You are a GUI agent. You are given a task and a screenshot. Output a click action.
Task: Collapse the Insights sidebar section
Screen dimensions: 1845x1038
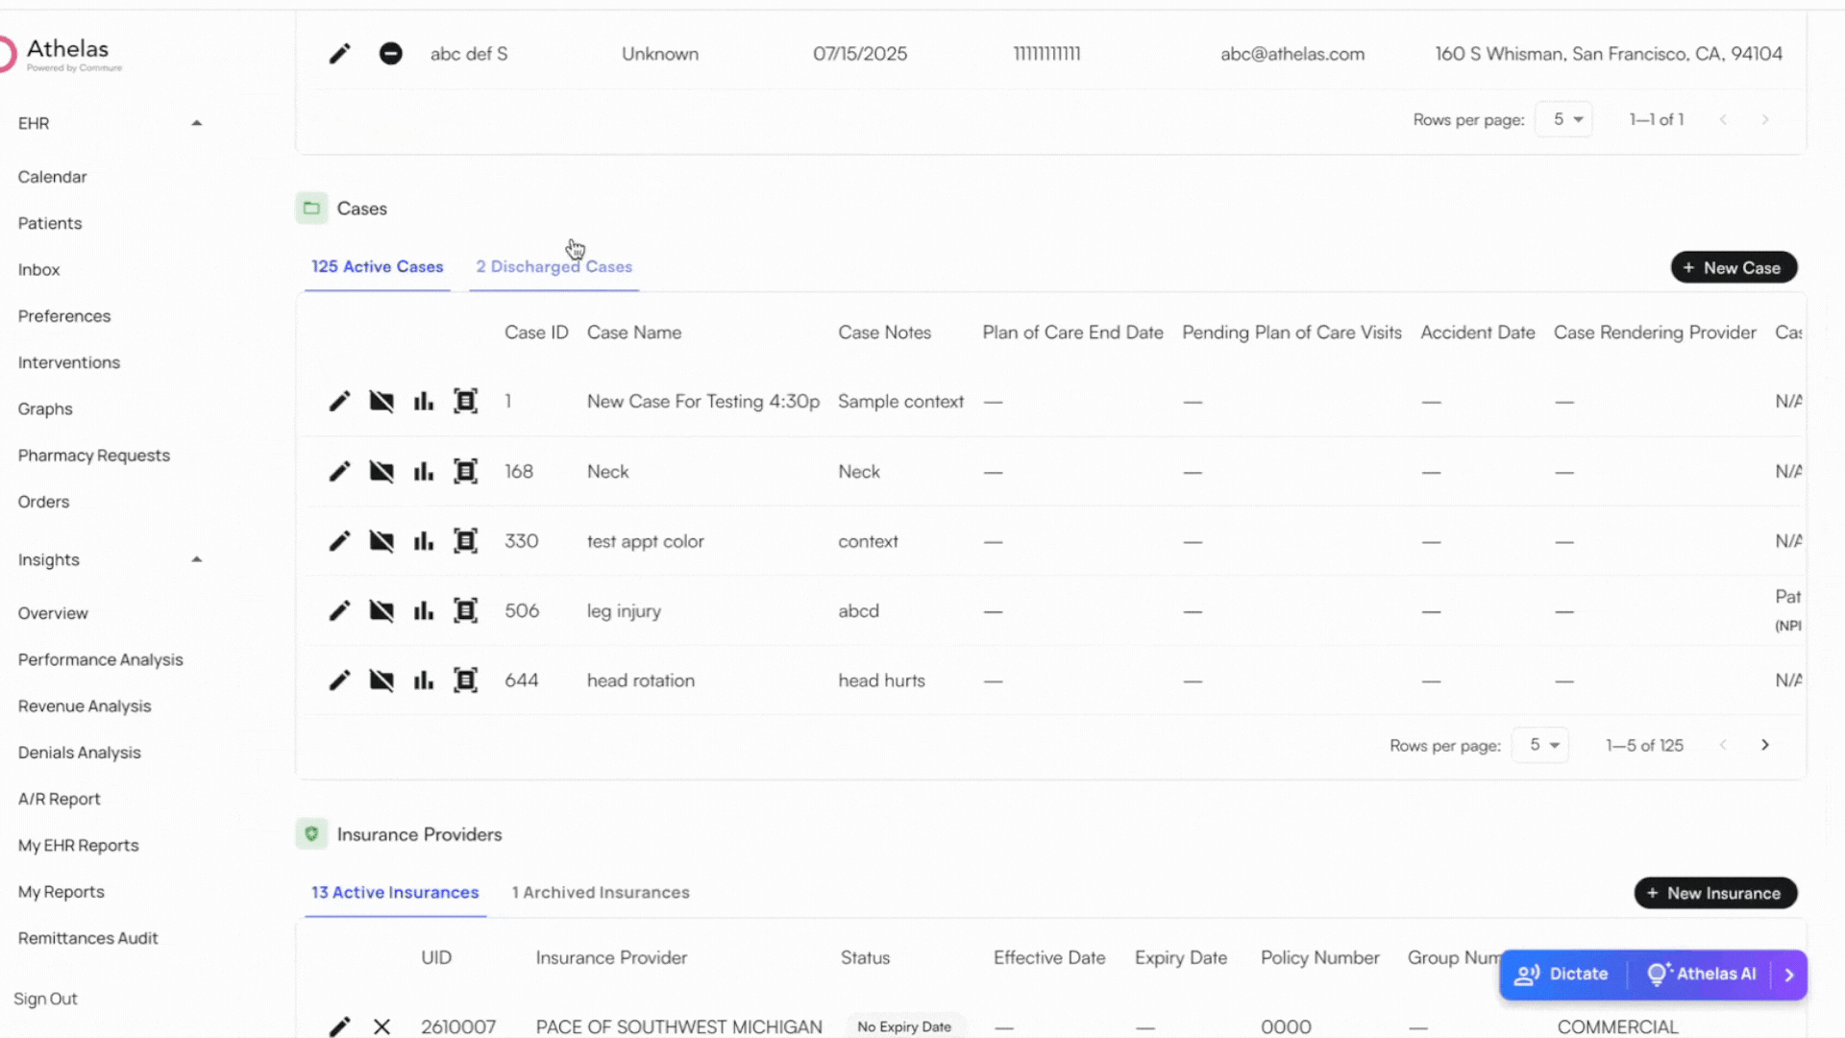coord(196,559)
